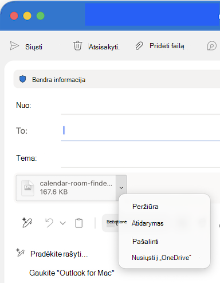Click the image file icon of attachment
Screen dimensions: 220x283
click(28, 188)
